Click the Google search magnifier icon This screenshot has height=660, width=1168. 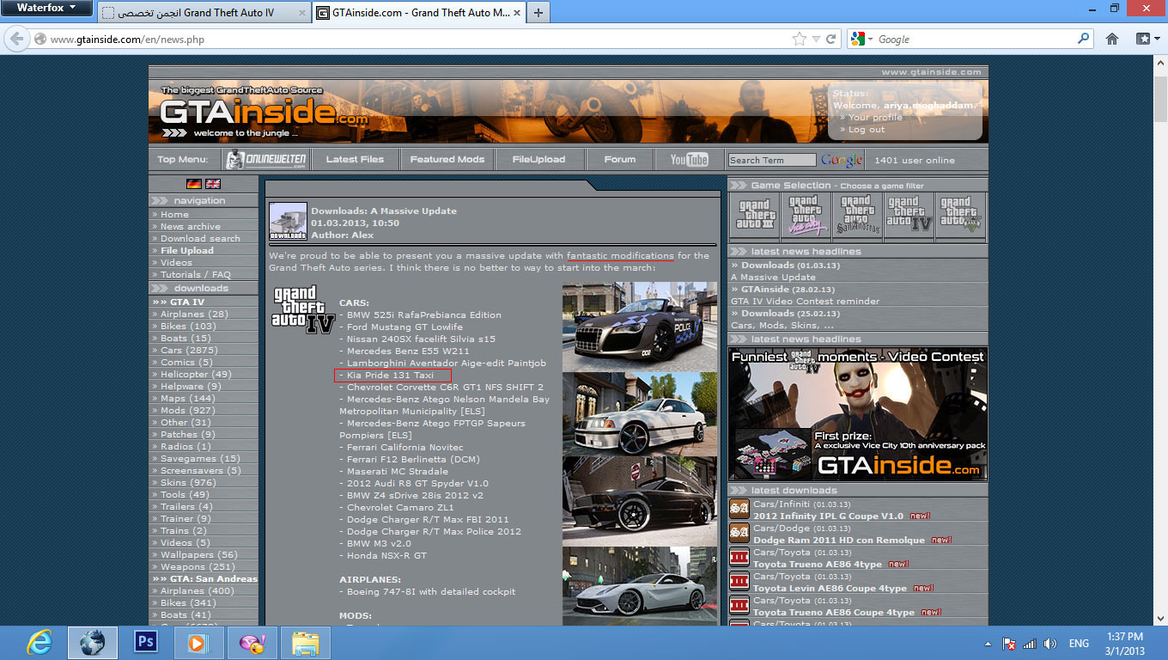click(1083, 39)
